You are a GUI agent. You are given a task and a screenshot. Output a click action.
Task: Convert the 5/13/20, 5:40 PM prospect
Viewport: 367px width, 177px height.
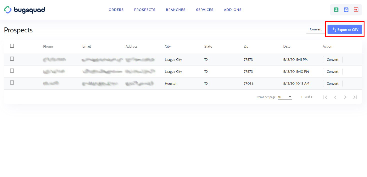point(333,72)
